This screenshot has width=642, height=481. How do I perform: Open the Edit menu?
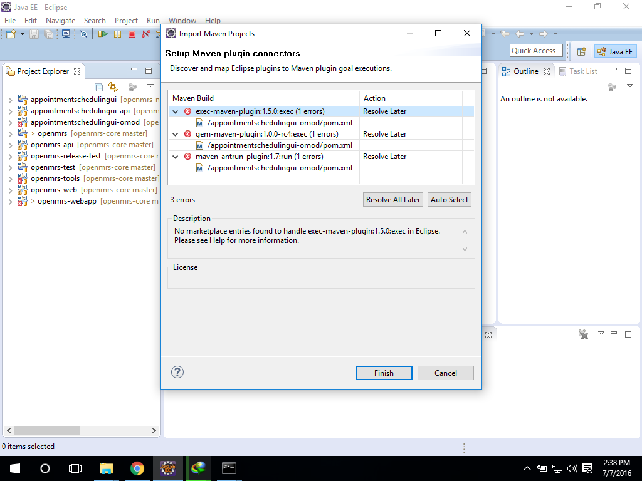[x=31, y=21]
